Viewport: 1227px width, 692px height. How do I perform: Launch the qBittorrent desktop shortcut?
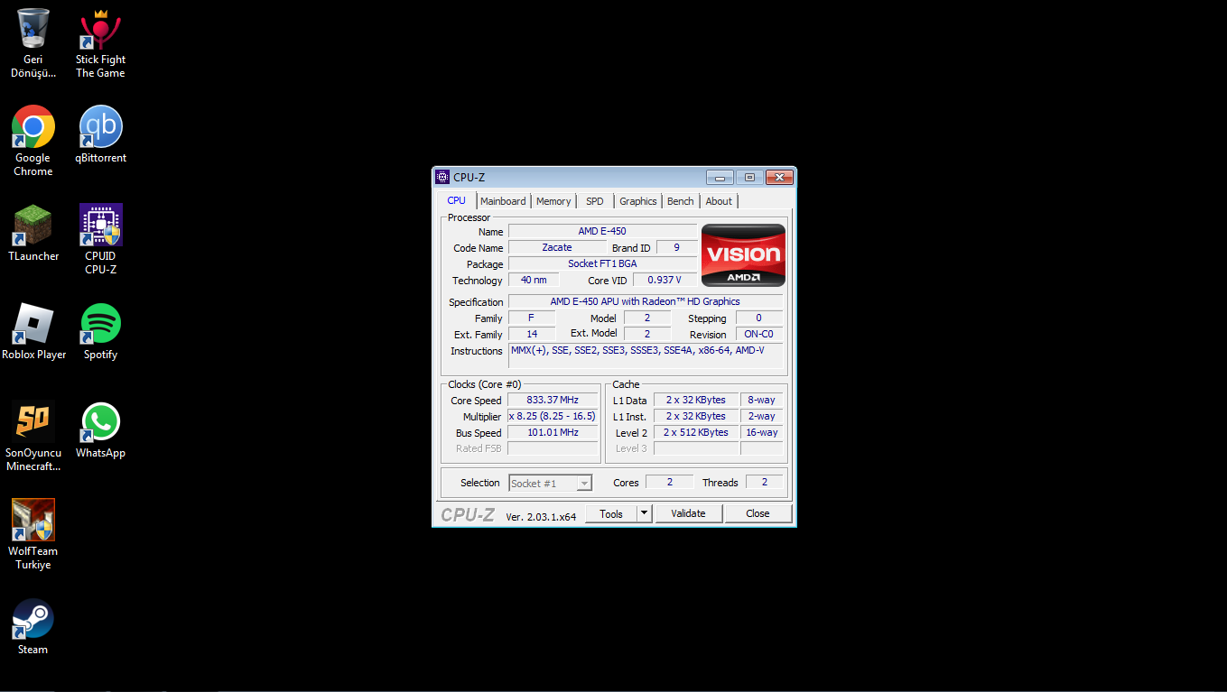click(100, 135)
